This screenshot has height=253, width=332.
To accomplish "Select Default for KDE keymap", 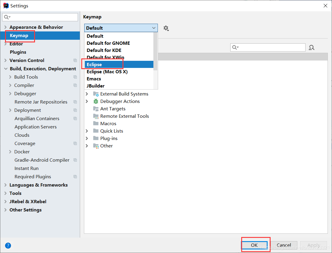I will point(119,50).
